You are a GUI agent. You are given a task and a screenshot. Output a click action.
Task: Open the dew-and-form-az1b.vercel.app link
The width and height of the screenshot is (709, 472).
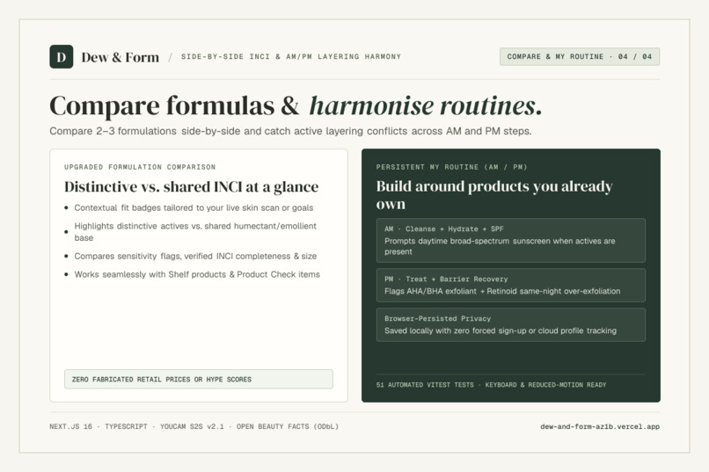tap(600, 426)
